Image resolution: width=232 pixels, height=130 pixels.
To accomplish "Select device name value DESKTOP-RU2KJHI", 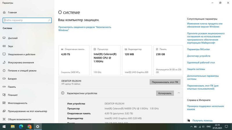I will tap(114, 104).
